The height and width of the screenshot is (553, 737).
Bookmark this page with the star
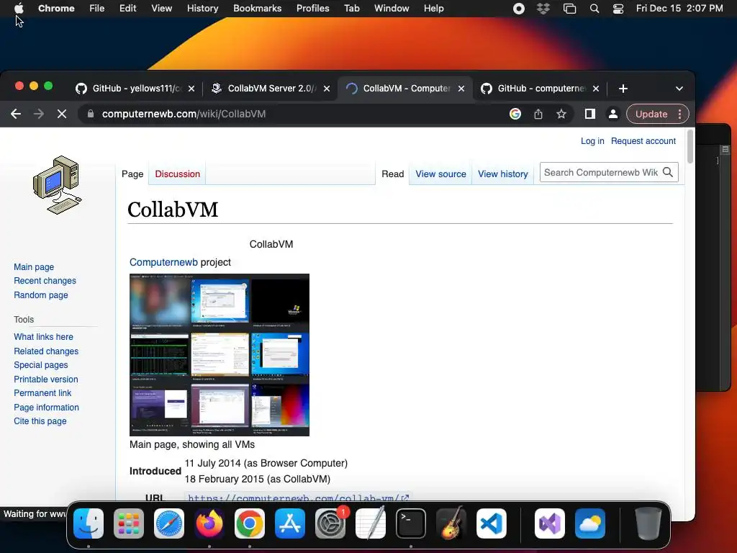(561, 114)
